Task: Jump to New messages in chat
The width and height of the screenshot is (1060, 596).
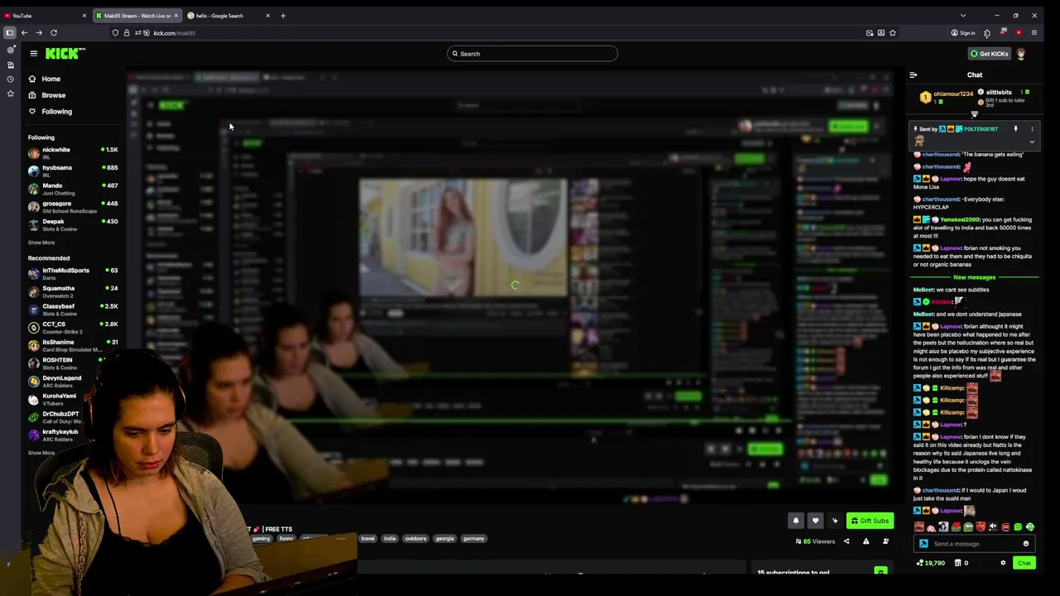Action: click(x=974, y=277)
